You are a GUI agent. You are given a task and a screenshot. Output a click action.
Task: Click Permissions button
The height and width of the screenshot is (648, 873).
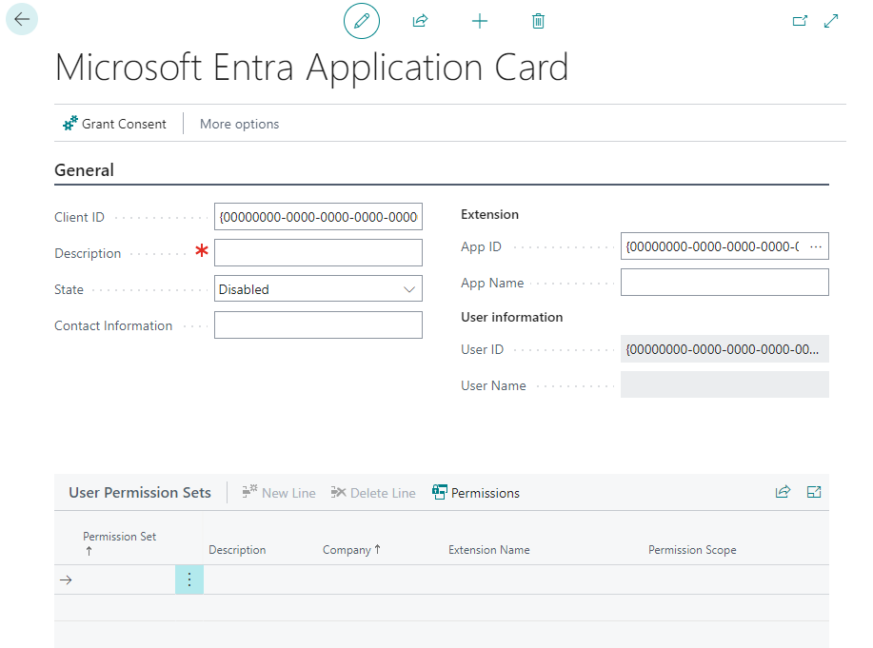tap(476, 493)
